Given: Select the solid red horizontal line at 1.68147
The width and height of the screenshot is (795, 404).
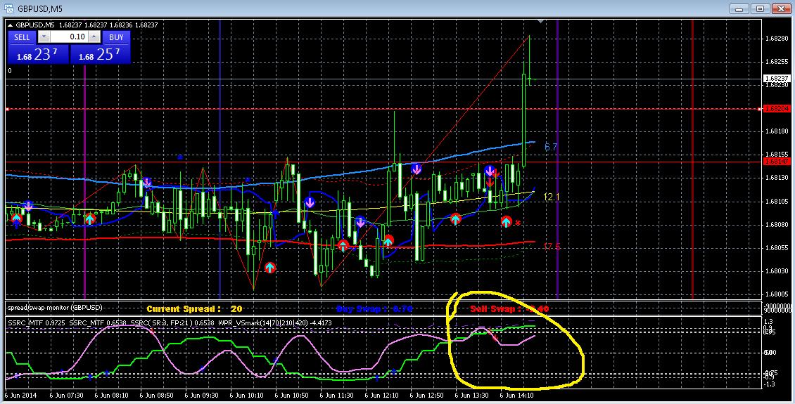Looking at the screenshot, I should click(383, 162).
